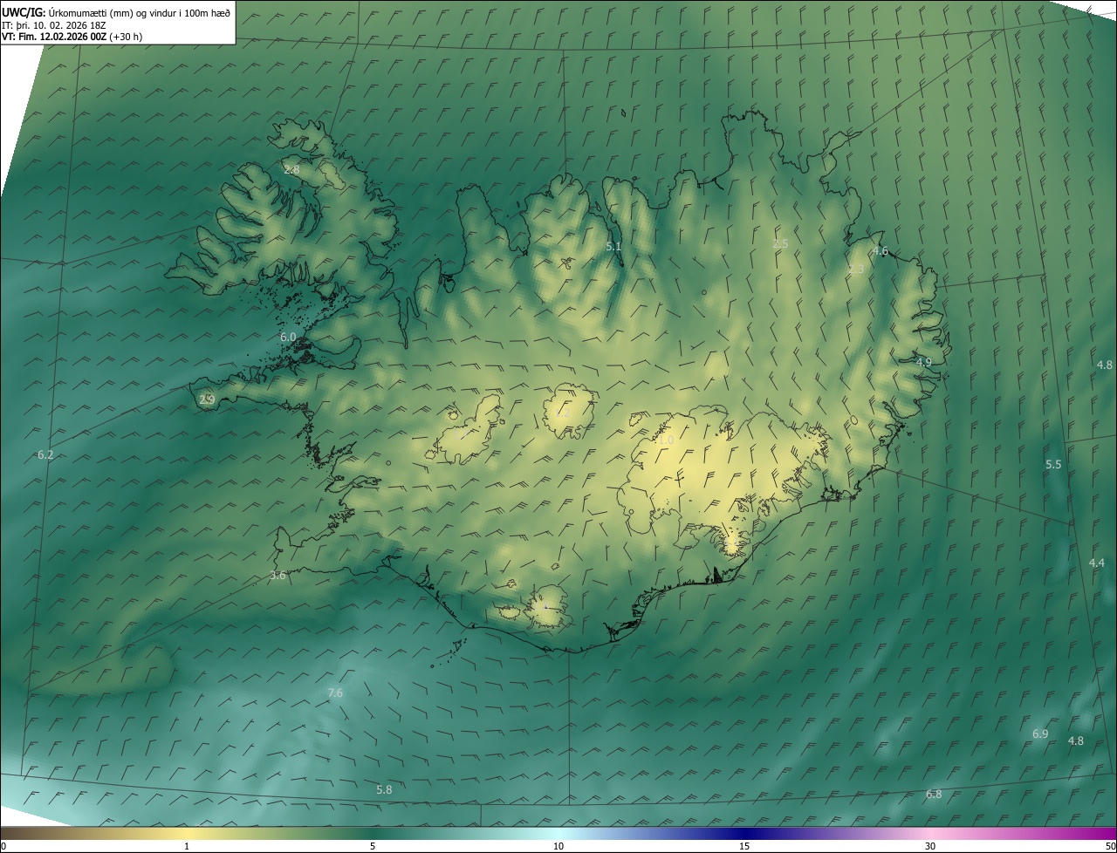Click the light cyan color at scale value 10
Screen dimensions: 1117x853
click(558, 834)
